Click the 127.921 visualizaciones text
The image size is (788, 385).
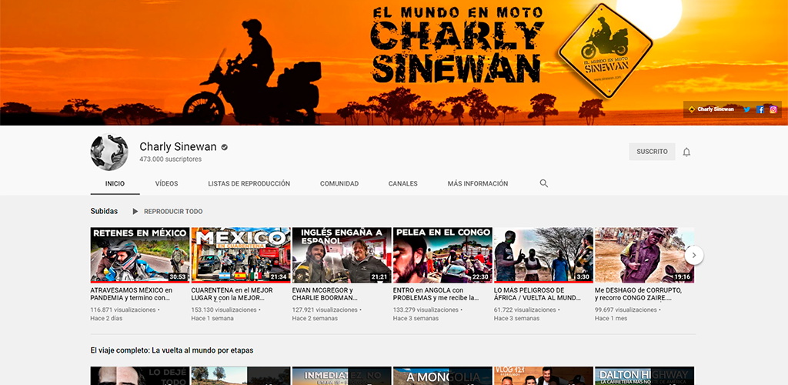pos(325,310)
